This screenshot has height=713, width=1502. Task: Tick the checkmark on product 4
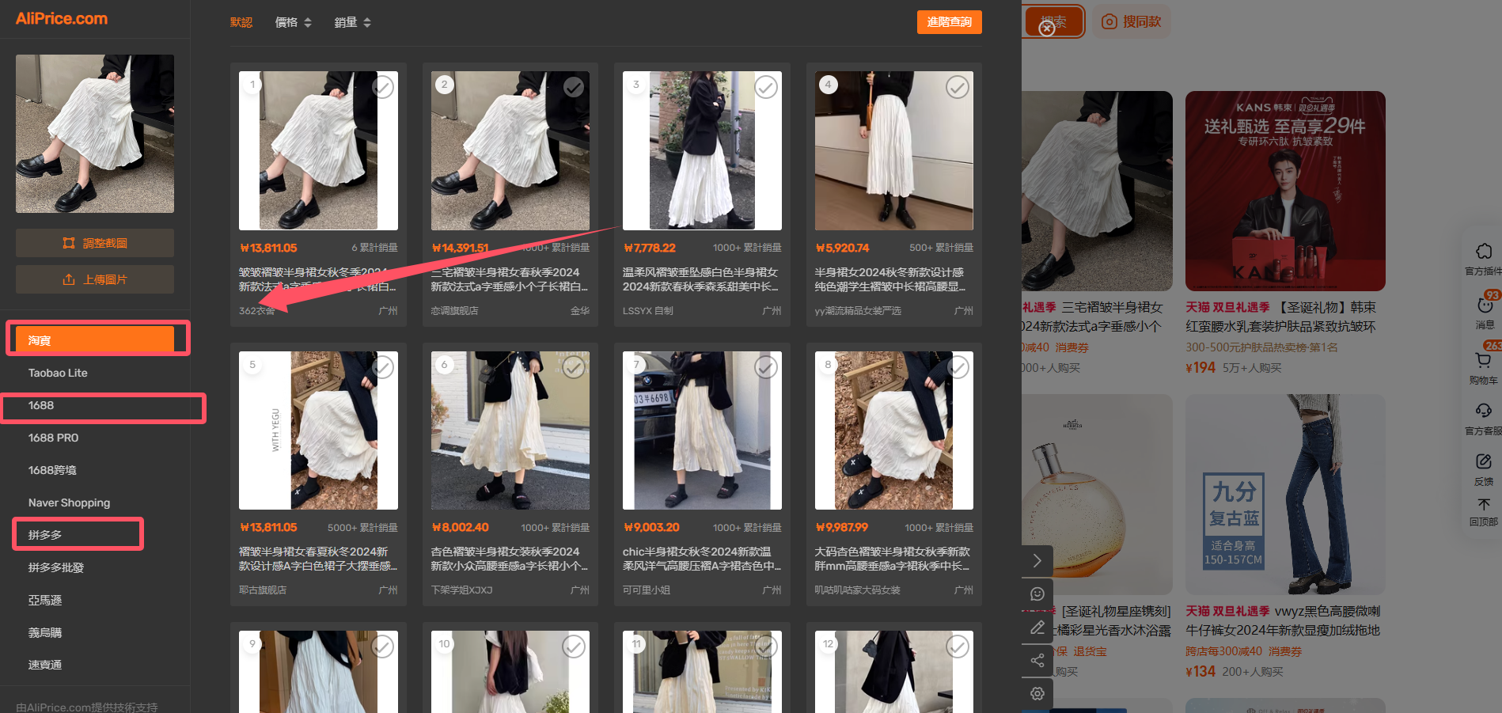[958, 87]
